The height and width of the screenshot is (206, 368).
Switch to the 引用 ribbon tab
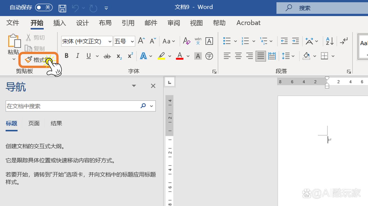128,23
